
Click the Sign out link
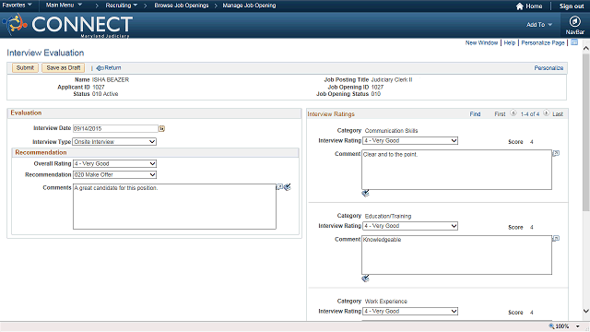click(x=572, y=6)
